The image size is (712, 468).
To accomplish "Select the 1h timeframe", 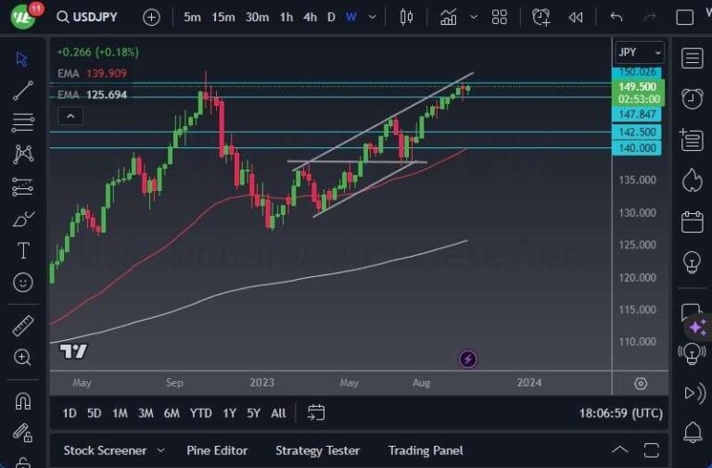I will click(286, 18).
